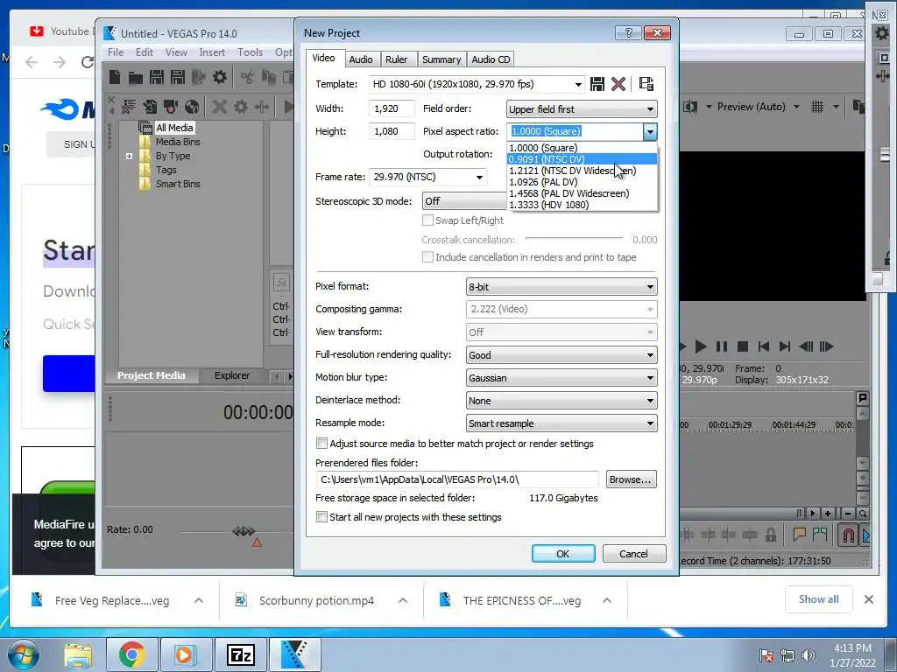
Task: Open the Resample mode dropdown
Action: click(562, 423)
